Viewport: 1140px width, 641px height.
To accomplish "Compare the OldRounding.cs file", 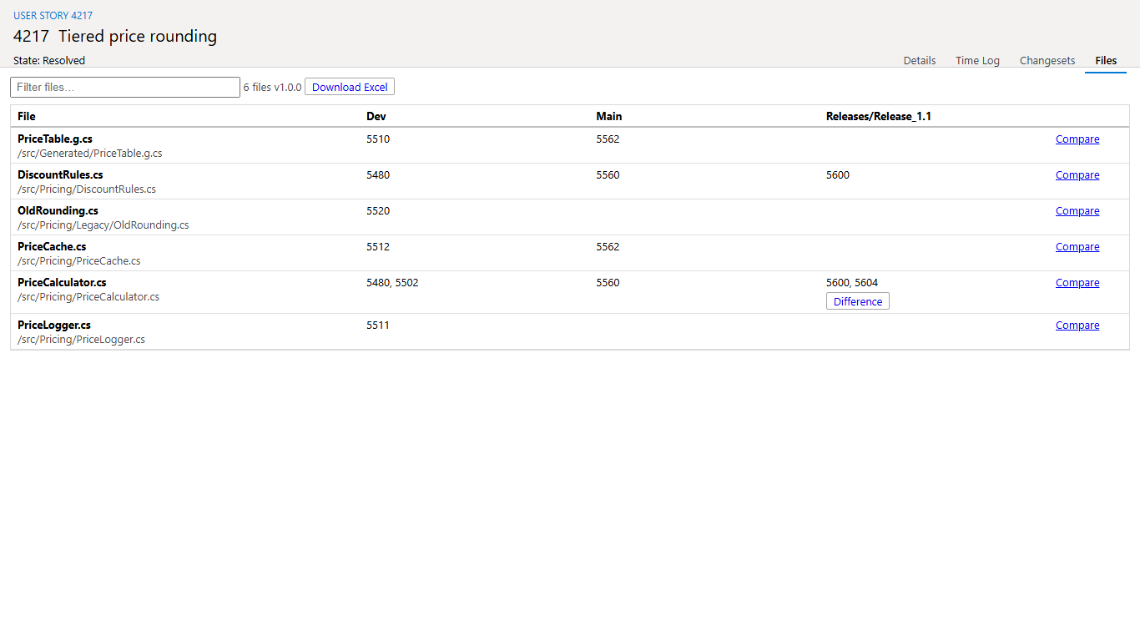I will pyautogui.click(x=1077, y=211).
